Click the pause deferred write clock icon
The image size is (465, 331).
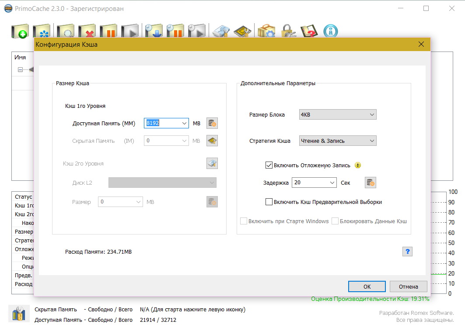(x=175, y=31)
